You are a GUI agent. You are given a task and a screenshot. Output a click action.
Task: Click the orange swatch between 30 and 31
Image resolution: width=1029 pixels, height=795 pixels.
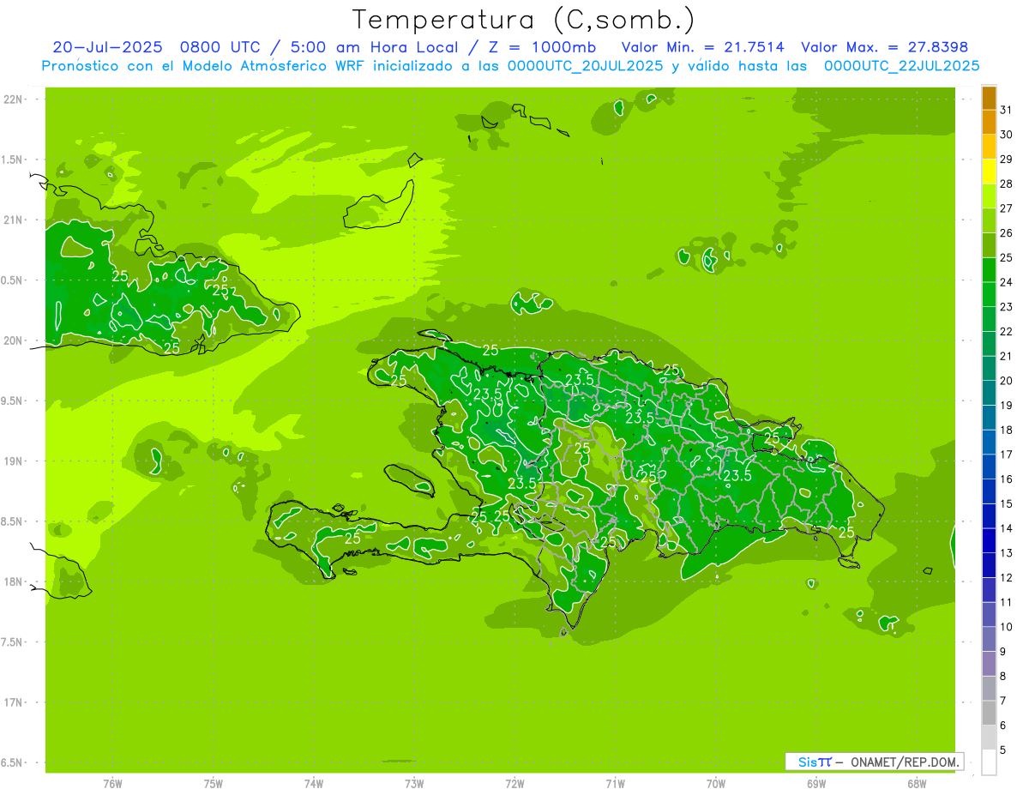(989, 123)
